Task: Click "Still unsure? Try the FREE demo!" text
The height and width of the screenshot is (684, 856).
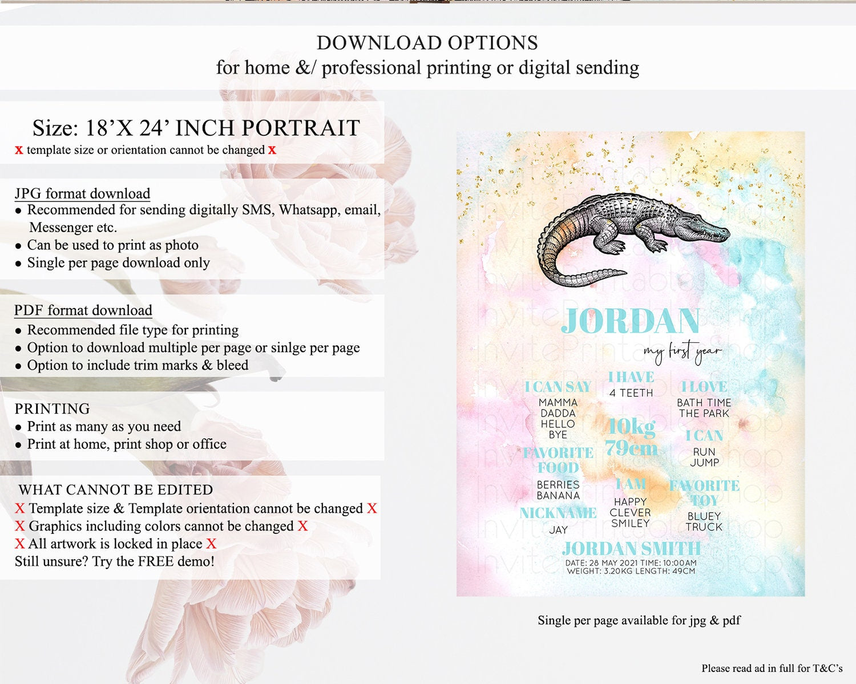Action: (x=115, y=561)
